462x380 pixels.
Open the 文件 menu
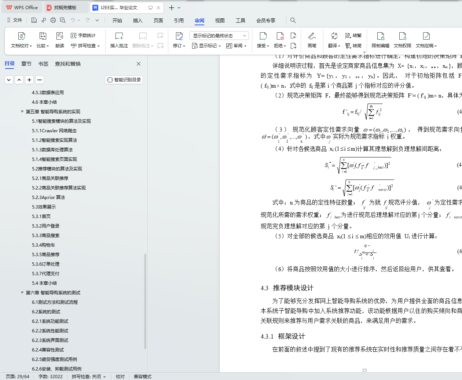pos(15,20)
